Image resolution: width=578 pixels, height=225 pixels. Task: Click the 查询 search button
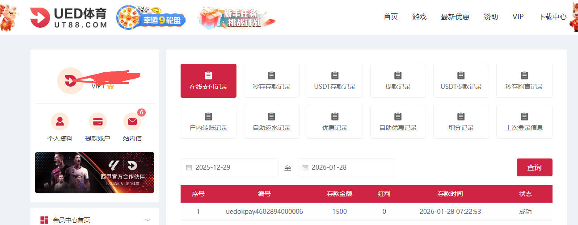[x=534, y=167]
